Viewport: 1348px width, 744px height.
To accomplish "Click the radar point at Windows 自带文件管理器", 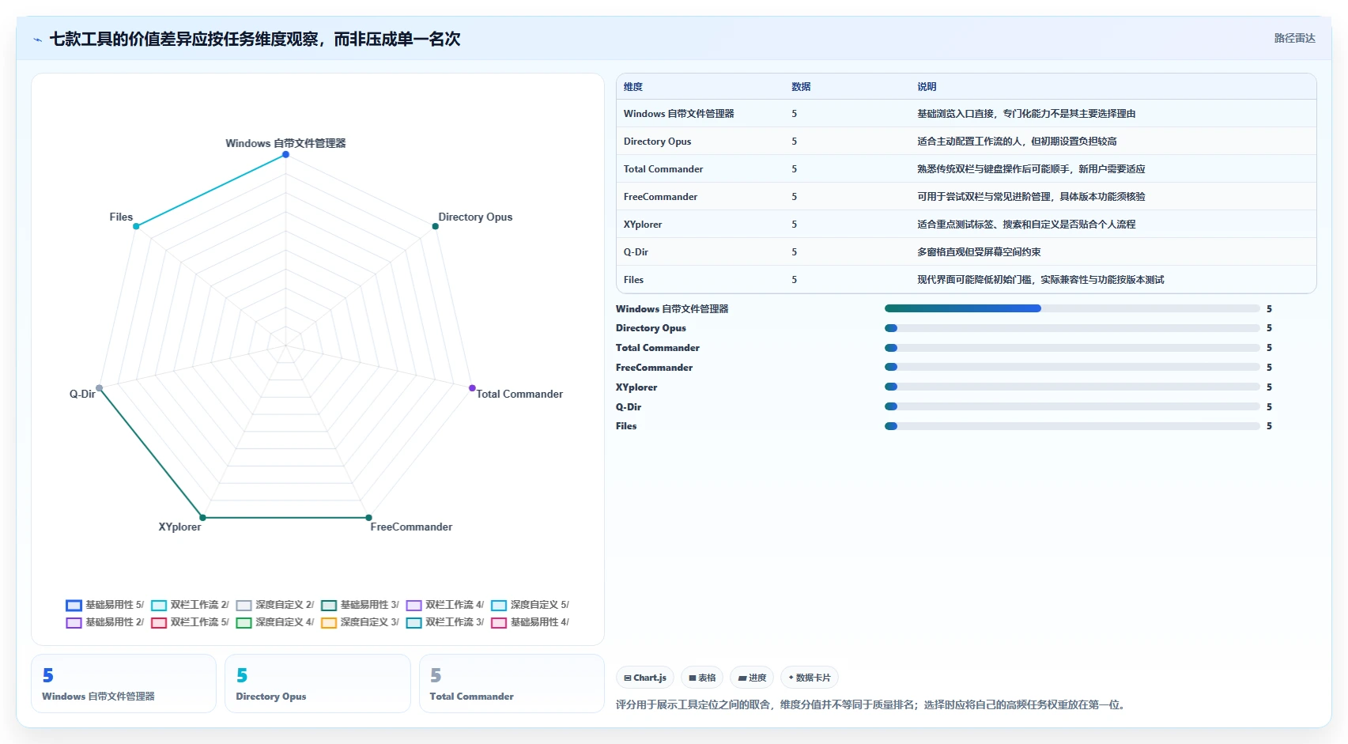I will click(286, 154).
